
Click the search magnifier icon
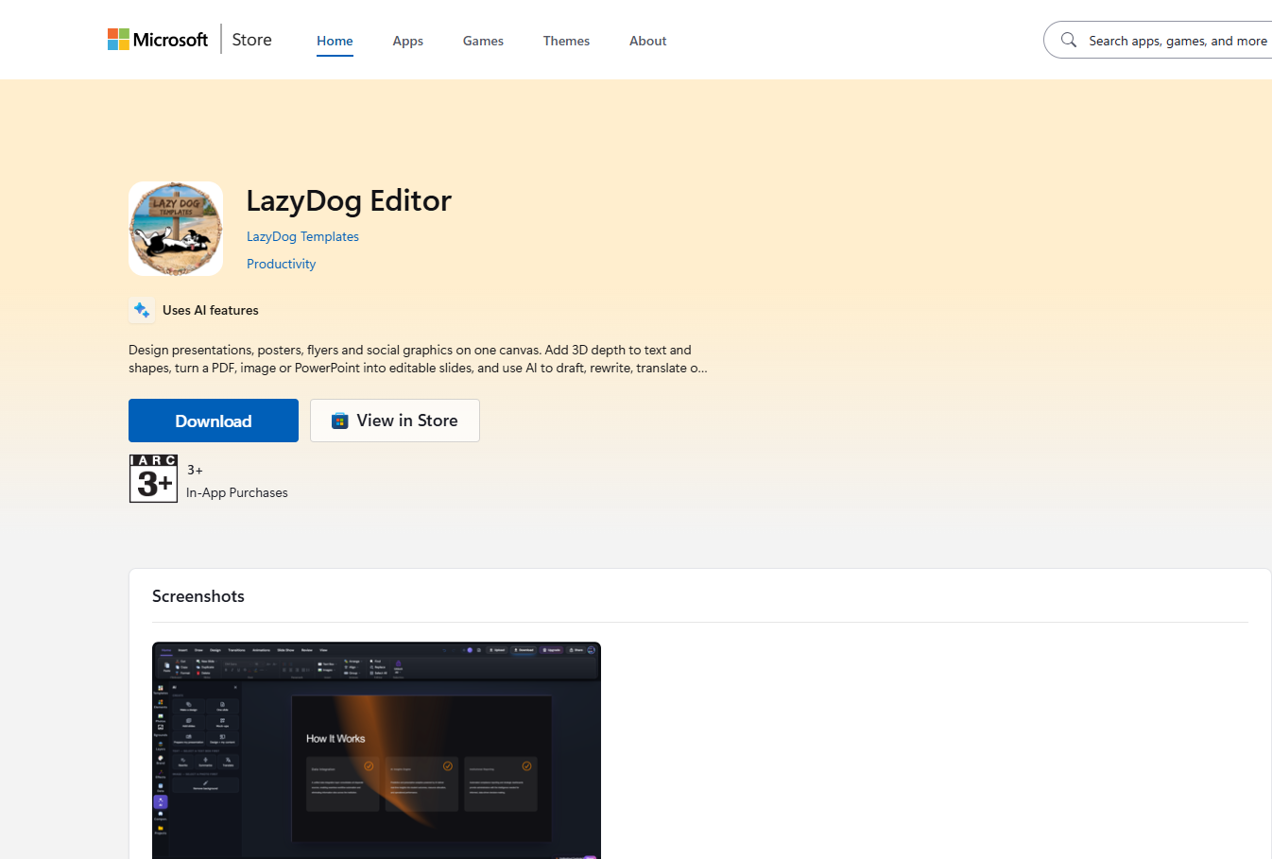[1069, 41]
